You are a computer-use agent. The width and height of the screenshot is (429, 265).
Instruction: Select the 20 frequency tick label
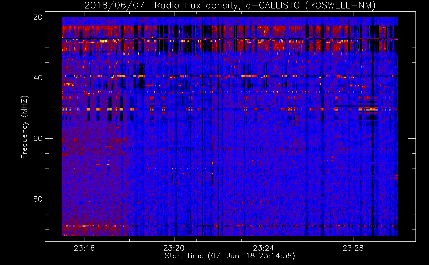click(38, 17)
